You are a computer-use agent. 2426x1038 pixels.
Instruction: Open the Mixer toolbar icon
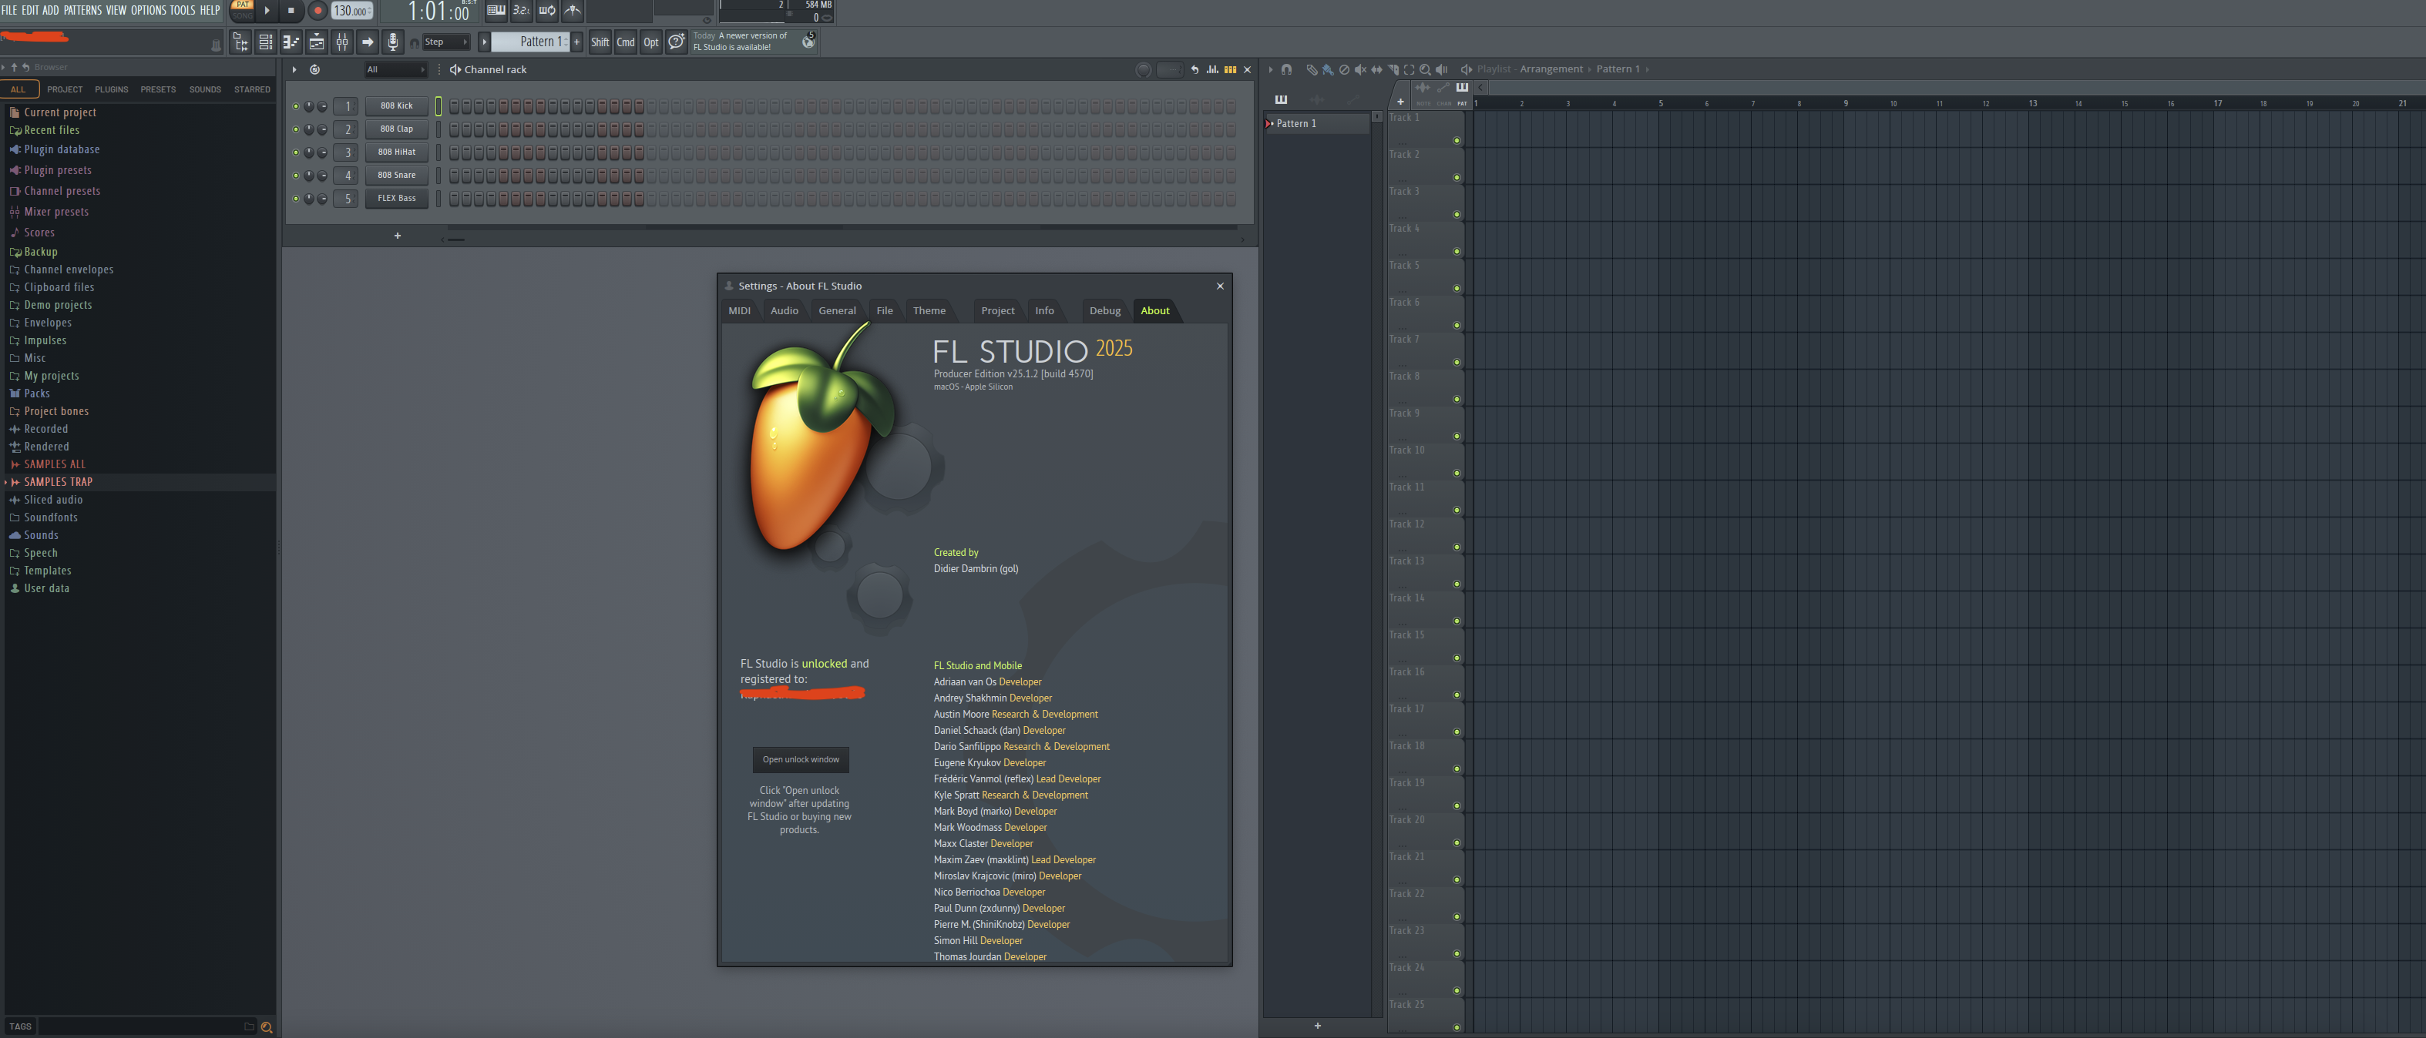[342, 42]
